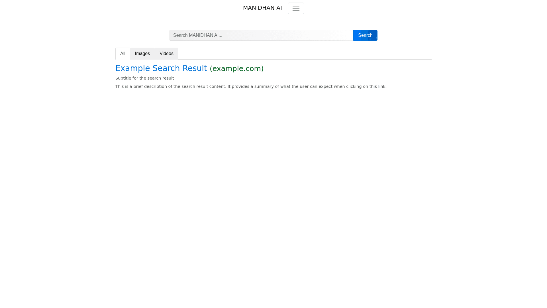Show image results via Images tab

click(x=142, y=54)
